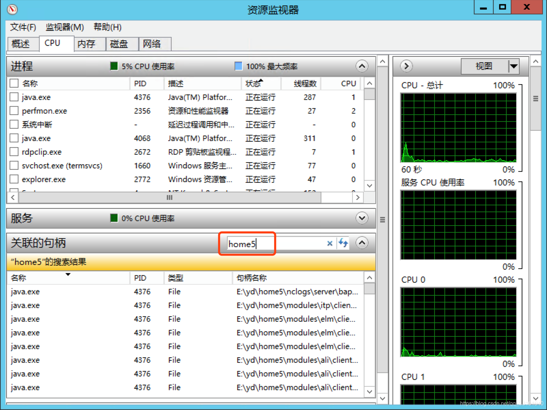This screenshot has width=547, height=410.
Task: Click the 服务 CPU 使用率 graph
Action: (458, 225)
